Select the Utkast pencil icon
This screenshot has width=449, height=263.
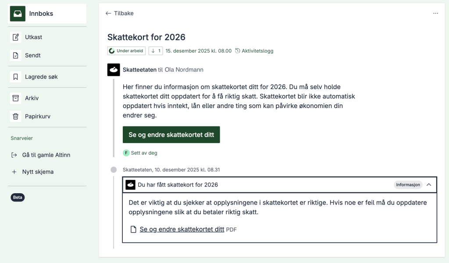[15, 37]
